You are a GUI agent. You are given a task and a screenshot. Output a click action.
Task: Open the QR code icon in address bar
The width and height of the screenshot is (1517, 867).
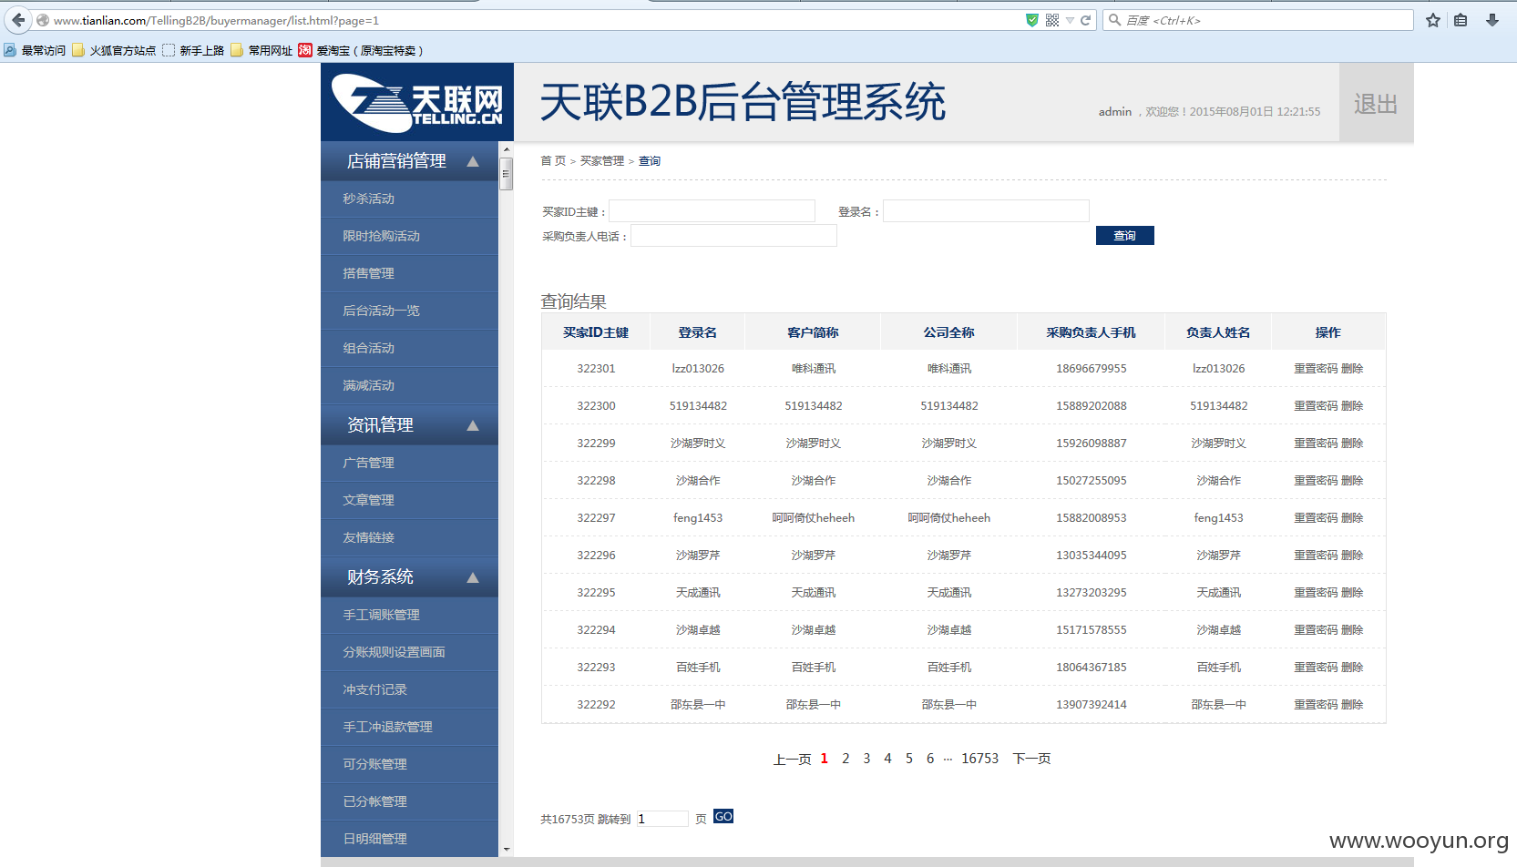point(1052,20)
